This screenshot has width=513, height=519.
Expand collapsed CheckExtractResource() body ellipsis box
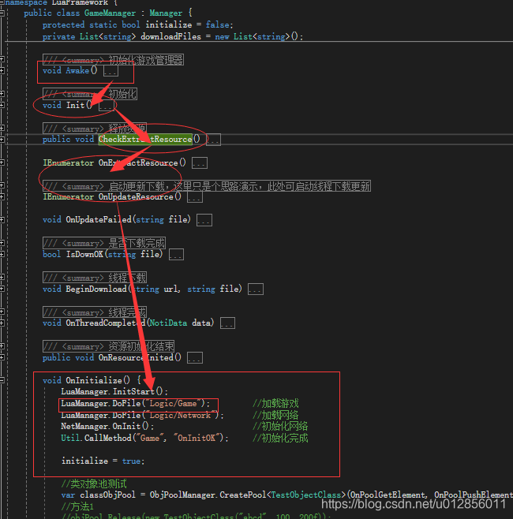tap(213, 140)
